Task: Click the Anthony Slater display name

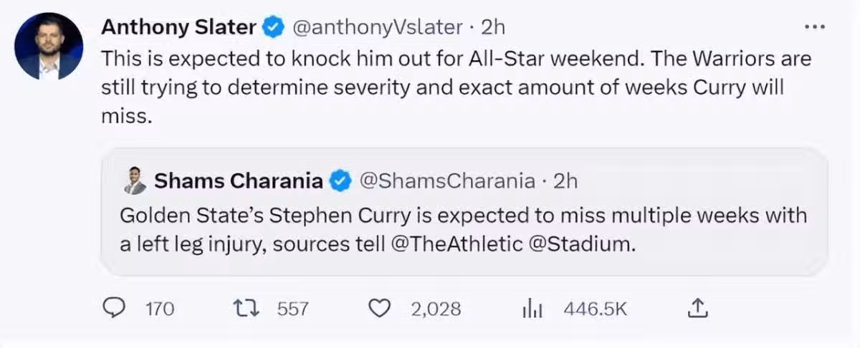Action: coord(178,27)
